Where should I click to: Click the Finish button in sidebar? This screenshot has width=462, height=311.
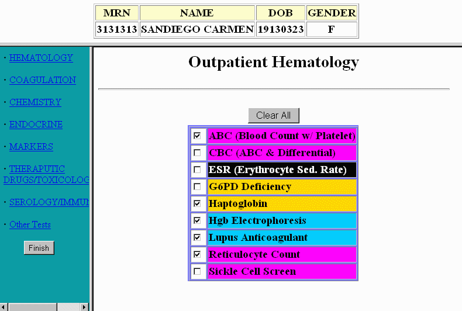[x=39, y=248]
